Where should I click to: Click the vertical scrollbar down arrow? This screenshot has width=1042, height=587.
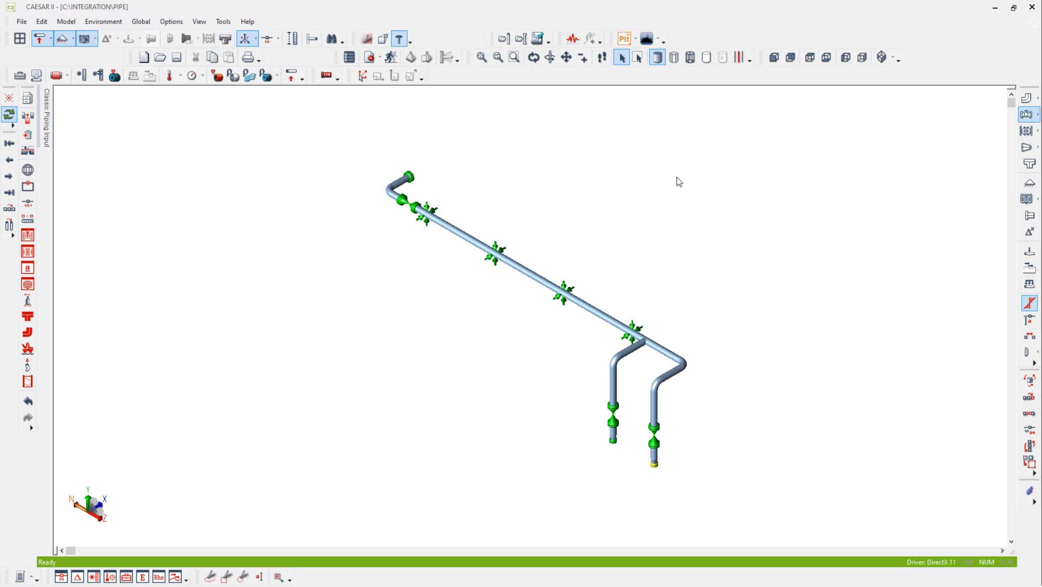(x=1011, y=541)
